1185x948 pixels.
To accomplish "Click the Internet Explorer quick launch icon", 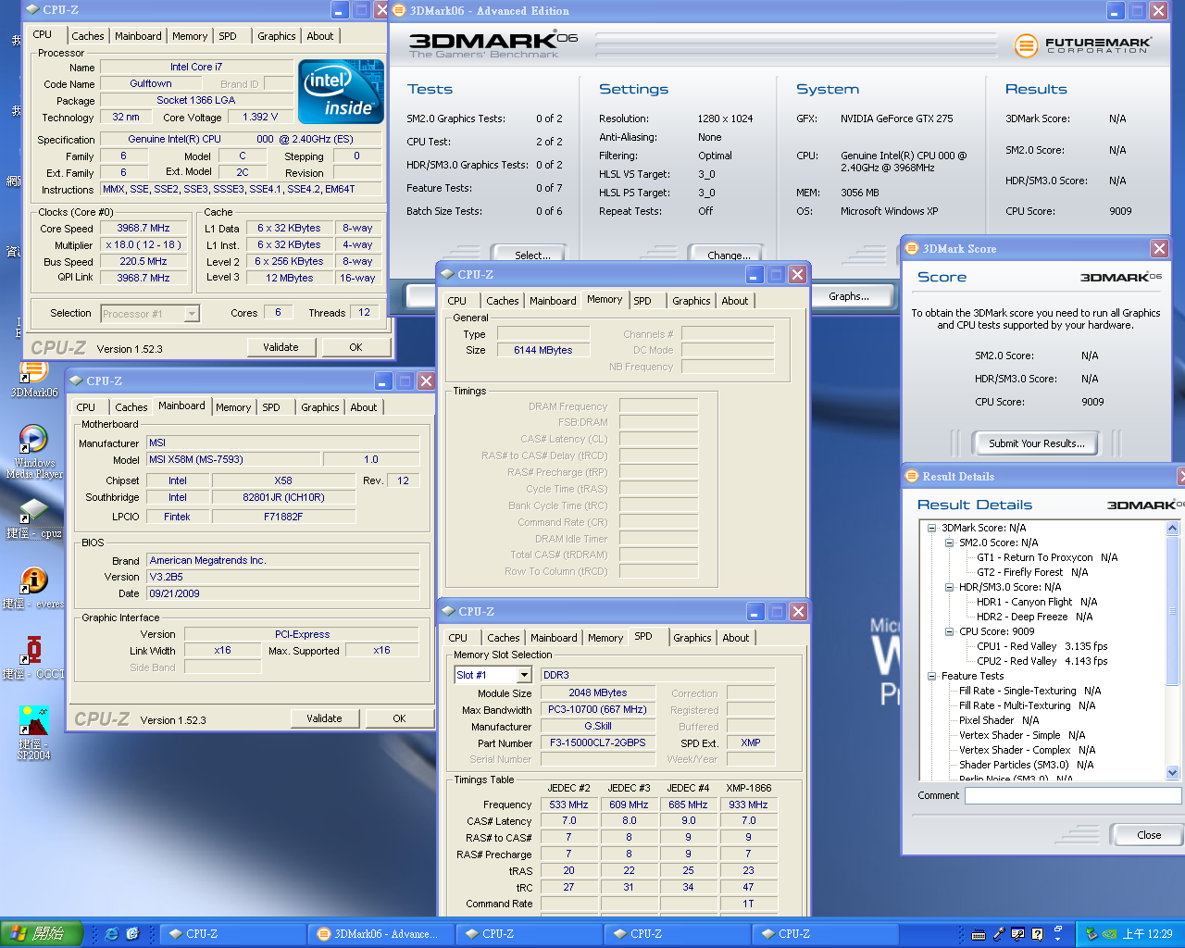I will click(x=111, y=934).
